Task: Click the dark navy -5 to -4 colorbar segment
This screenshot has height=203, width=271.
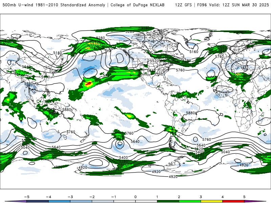Action: [x=38, y=201]
